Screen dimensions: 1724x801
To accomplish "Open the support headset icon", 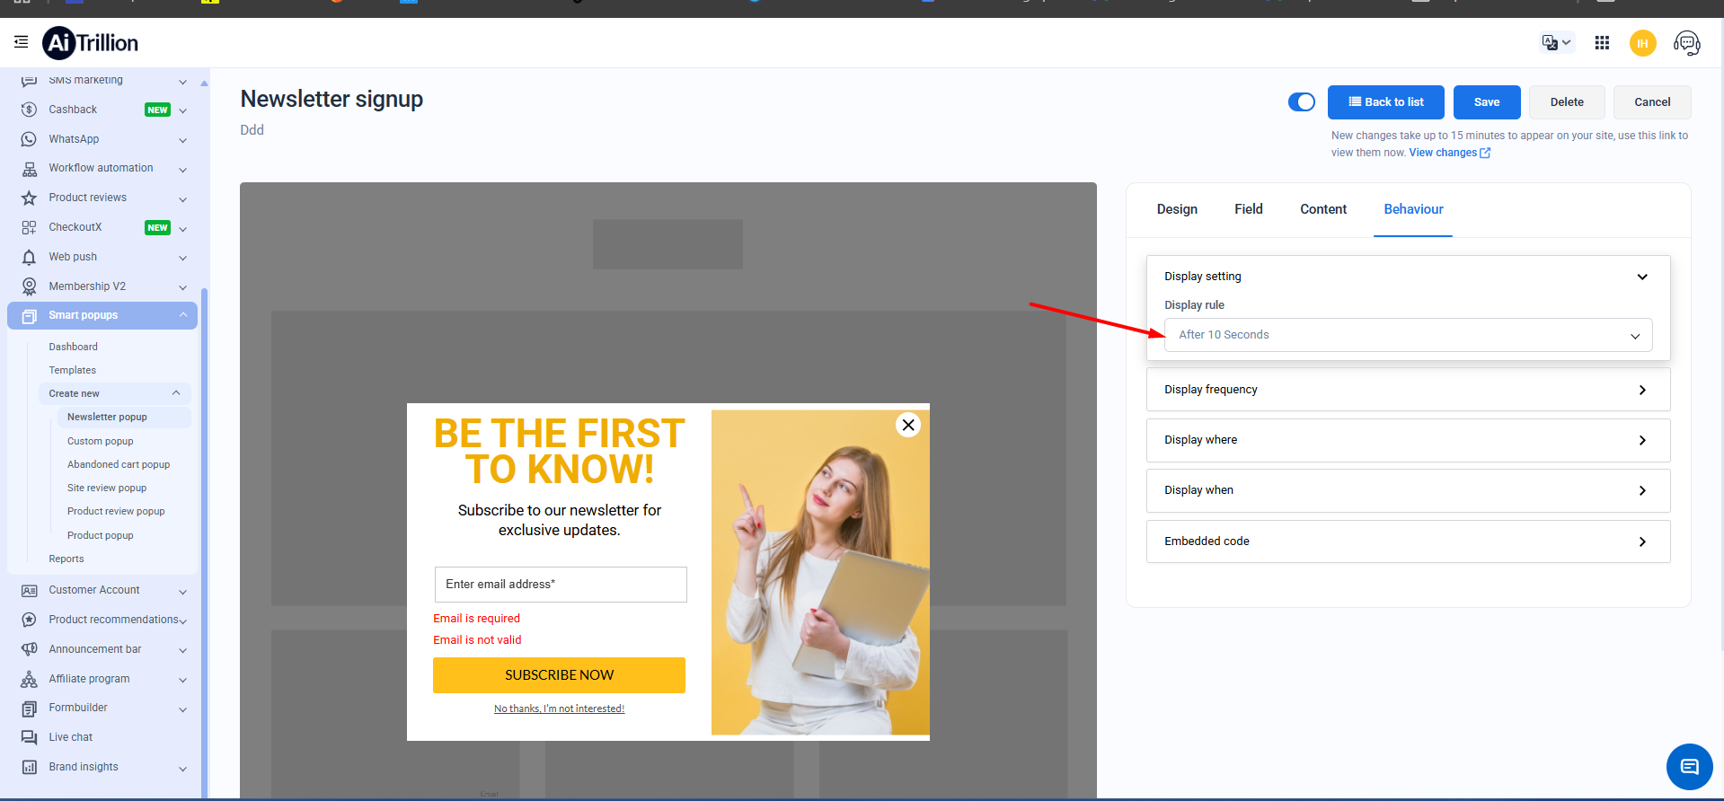I will coord(1686,43).
